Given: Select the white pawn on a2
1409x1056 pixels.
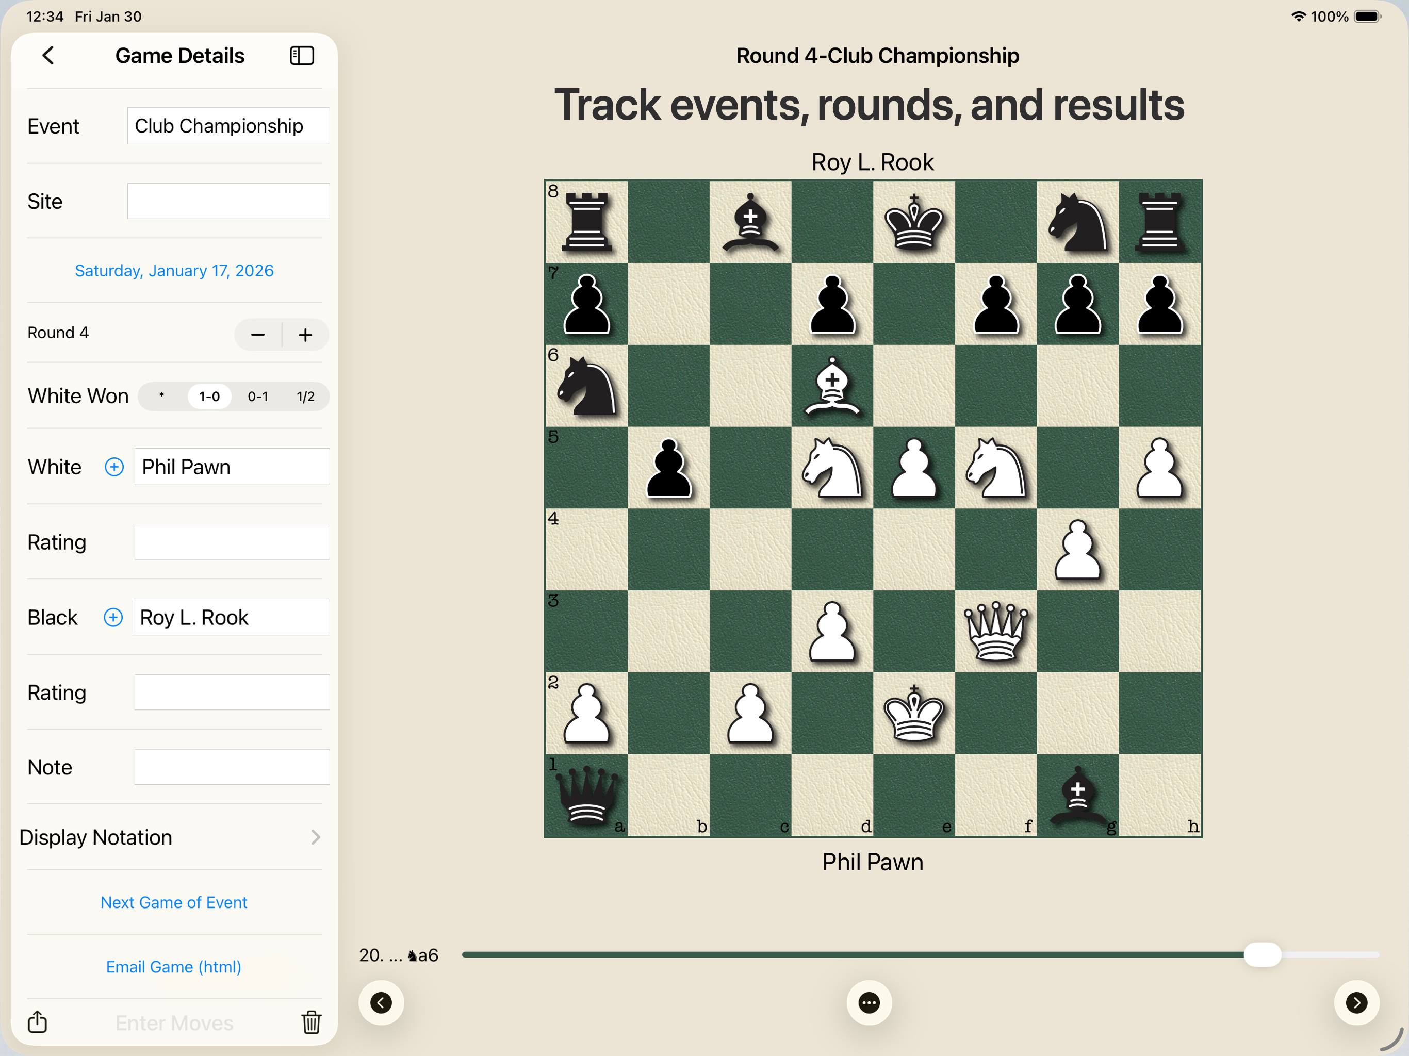Looking at the screenshot, I should pos(587,713).
